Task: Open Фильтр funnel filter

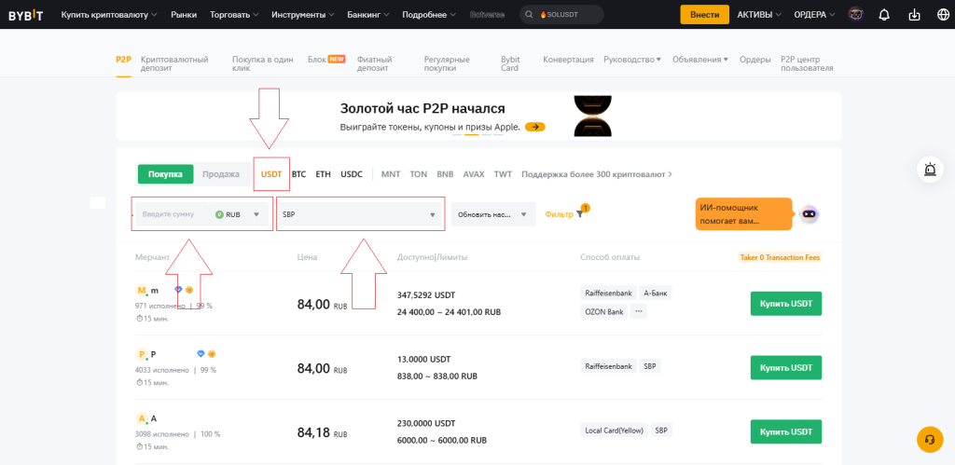Action: [x=564, y=214]
